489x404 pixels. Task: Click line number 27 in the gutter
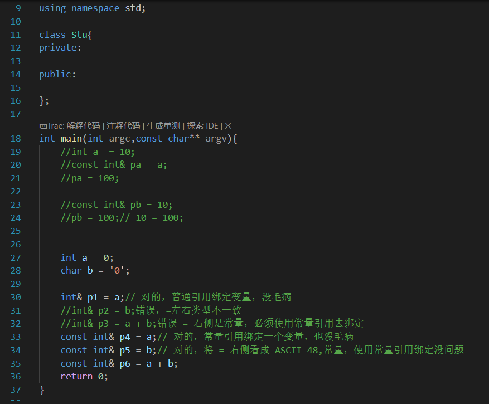coord(16,258)
